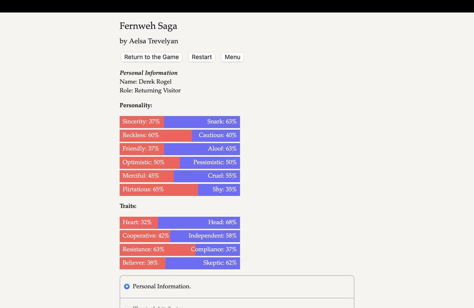
Task: Click the Heart versus Head bar
Action: tap(180, 222)
